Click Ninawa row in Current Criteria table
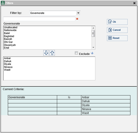138x133 pixels. pos(106,109)
